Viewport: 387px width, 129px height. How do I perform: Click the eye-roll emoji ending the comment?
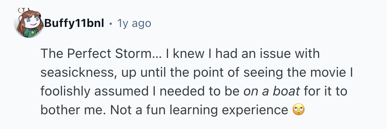298,110
